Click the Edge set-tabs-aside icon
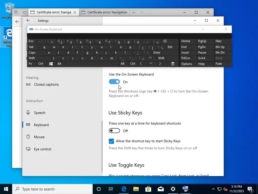This screenshot has width=258, height=194. [24, 12]
